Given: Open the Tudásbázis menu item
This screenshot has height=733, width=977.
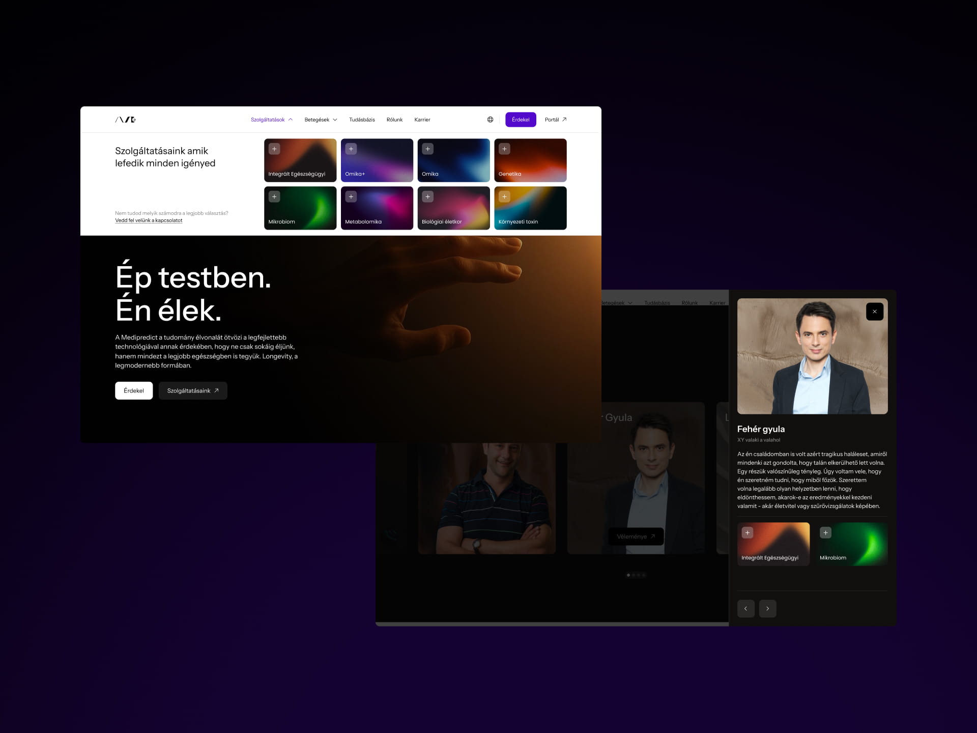Looking at the screenshot, I should pyautogui.click(x=362, y=120).
